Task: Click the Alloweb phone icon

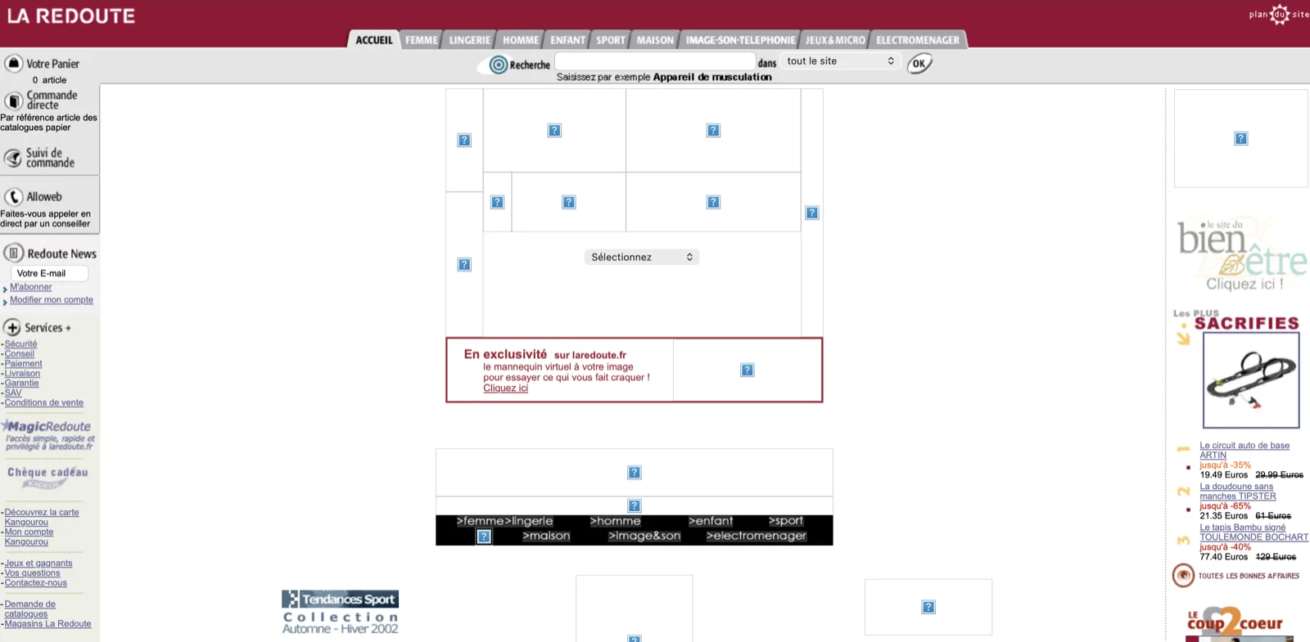Action: coord(13,196)
